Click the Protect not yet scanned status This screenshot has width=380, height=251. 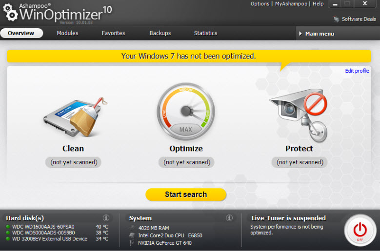(x=300, y=162)
